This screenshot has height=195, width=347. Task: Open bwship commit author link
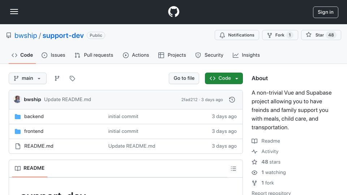(x=33, y=100)
